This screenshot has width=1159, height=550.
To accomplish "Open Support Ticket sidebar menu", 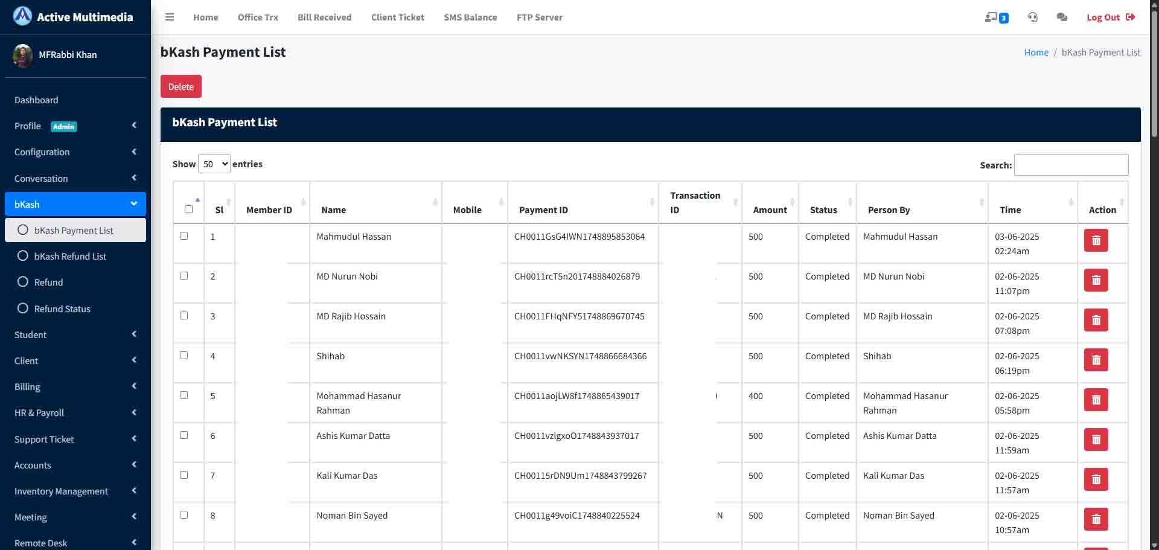I will 75,440.
